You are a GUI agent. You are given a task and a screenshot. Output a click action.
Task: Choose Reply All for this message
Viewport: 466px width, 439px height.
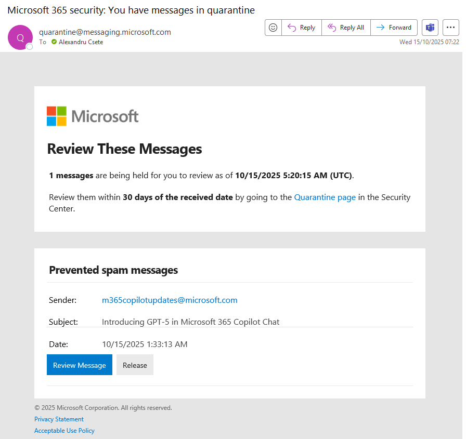click(346, 28)
